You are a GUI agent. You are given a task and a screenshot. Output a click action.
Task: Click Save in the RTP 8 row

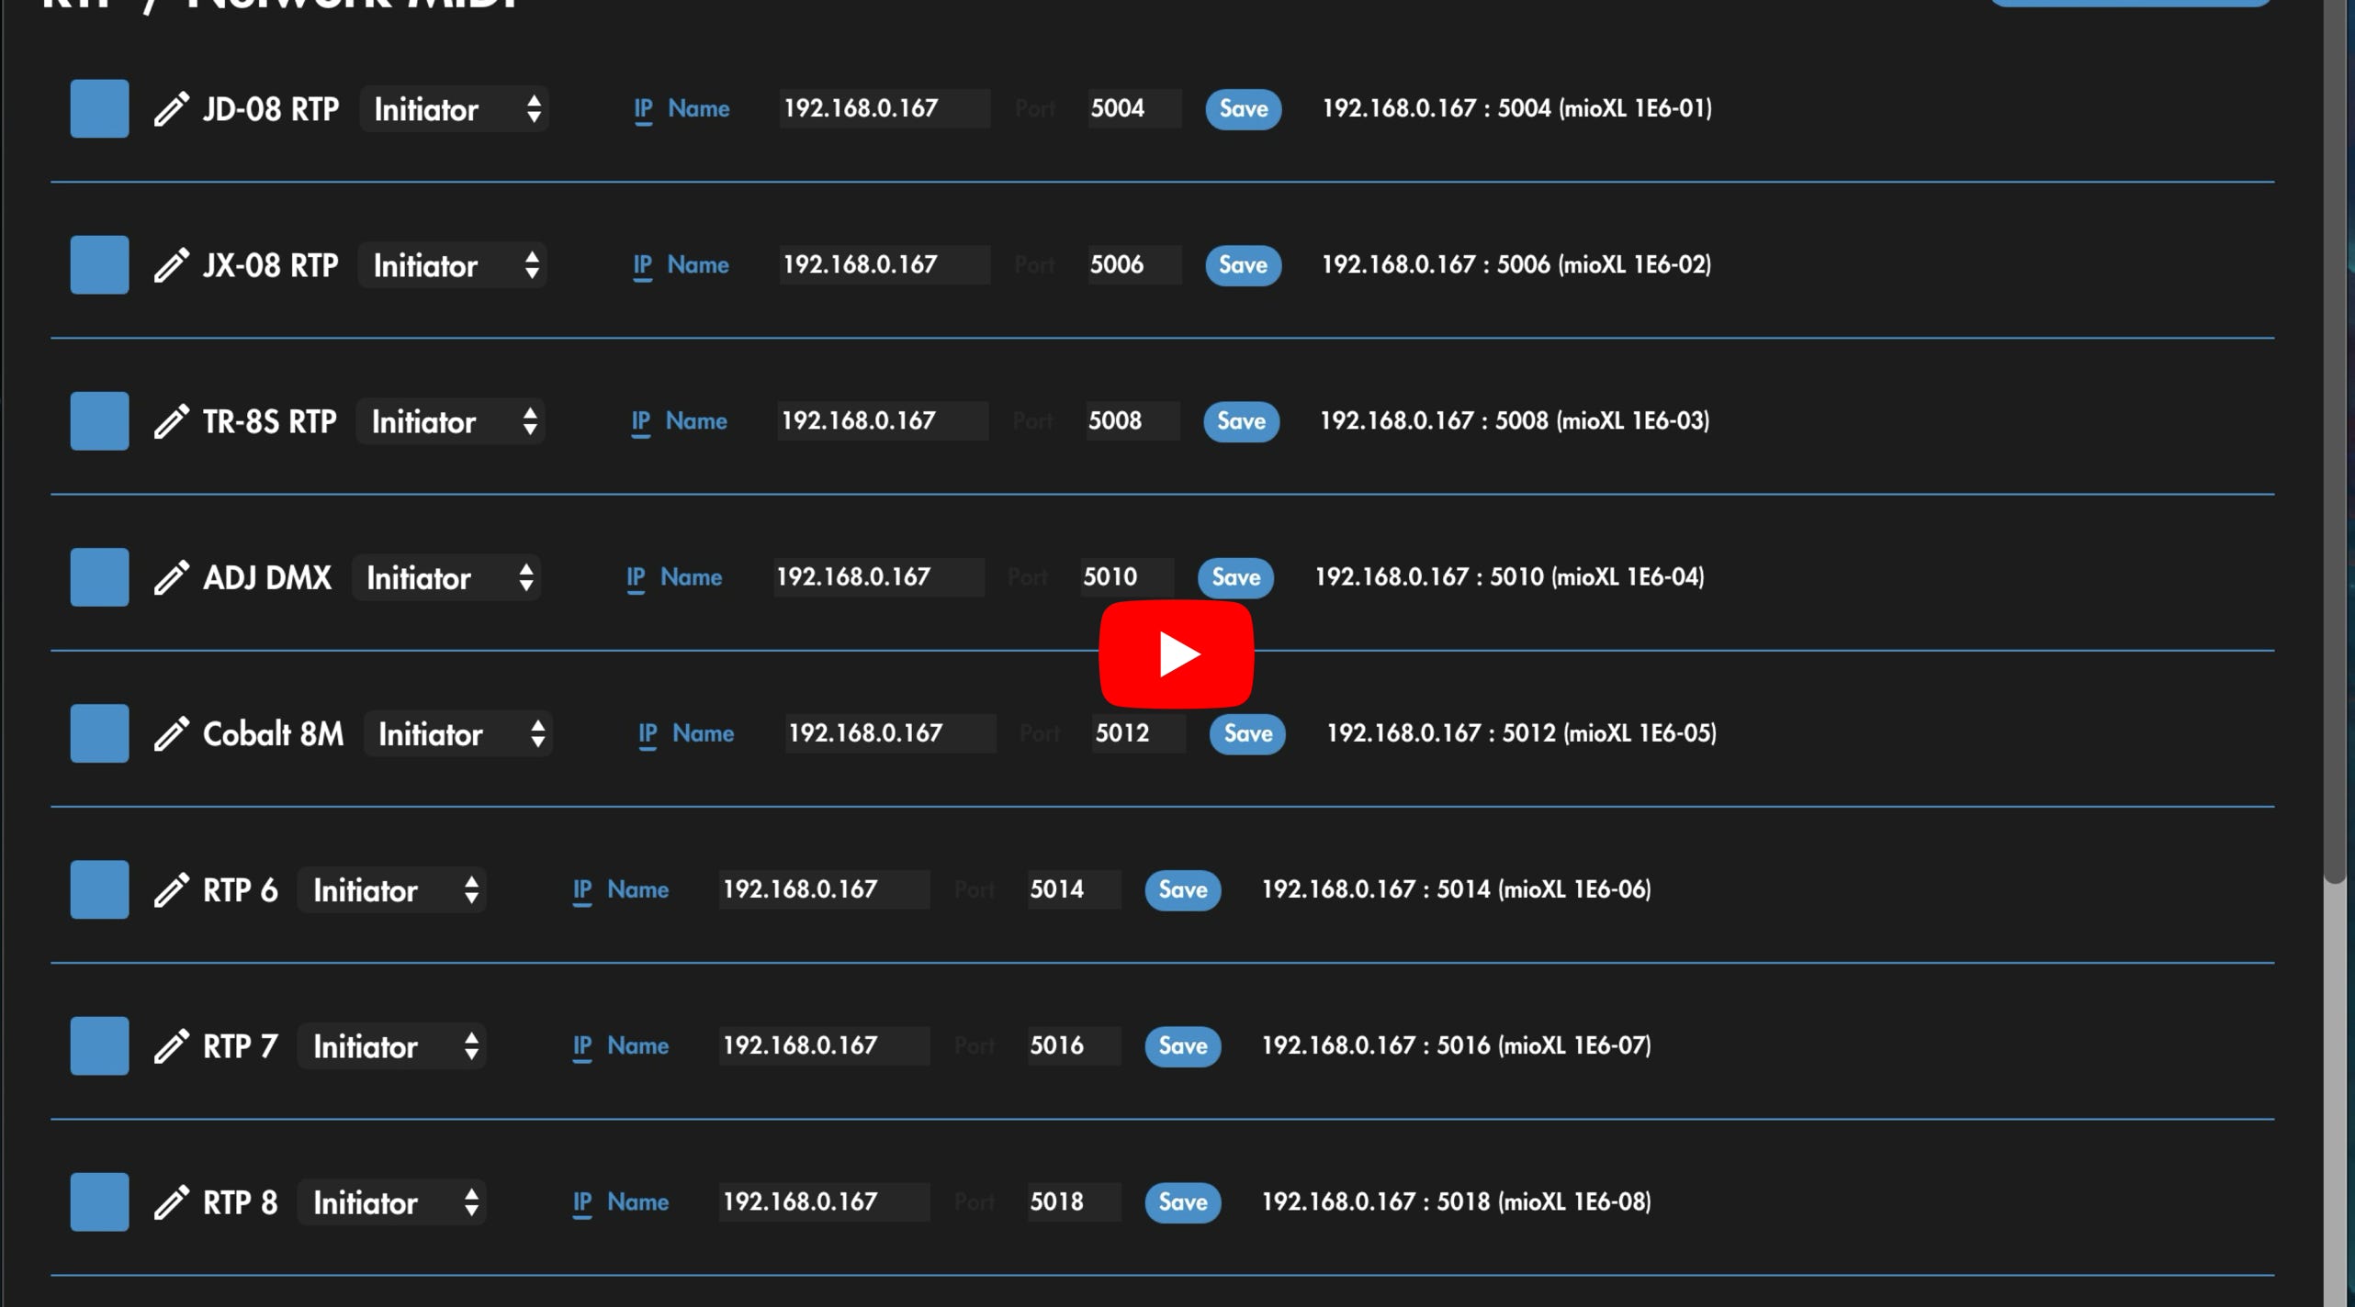tap(1182, 1201)
